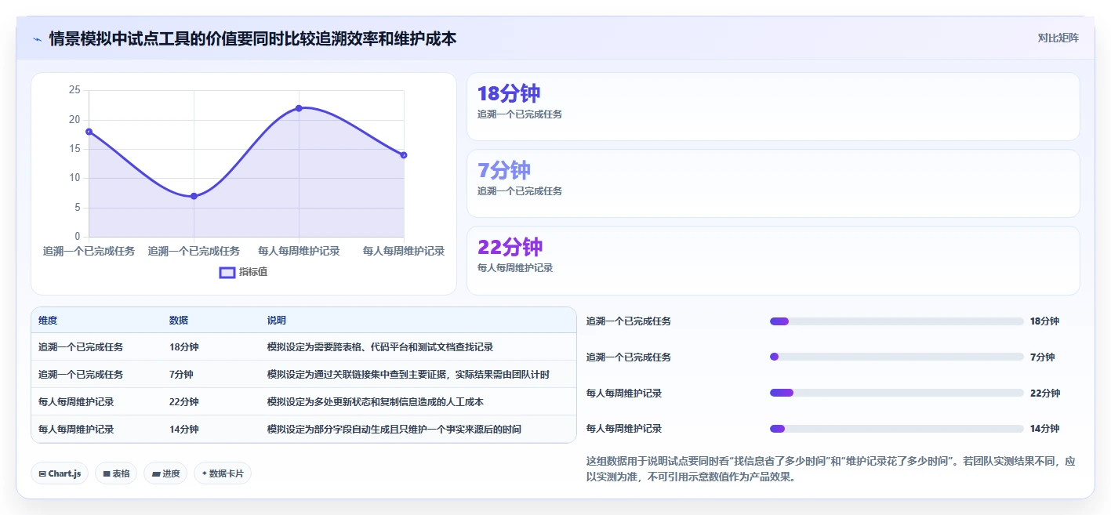Click the chart peak data point at 22

click(299, 108)
